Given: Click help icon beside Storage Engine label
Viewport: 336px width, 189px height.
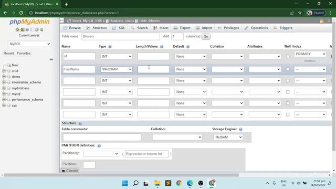Looking at the screenshot, I should coord(240,129).
